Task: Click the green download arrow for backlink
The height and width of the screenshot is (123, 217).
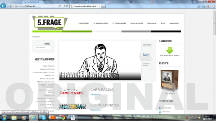Action: [170, 50]
